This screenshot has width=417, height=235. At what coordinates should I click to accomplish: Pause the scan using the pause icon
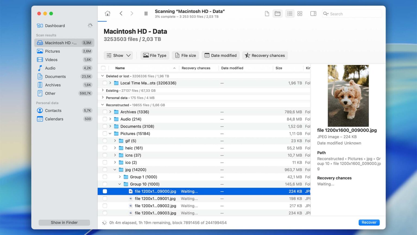click(x=146, y=13)
